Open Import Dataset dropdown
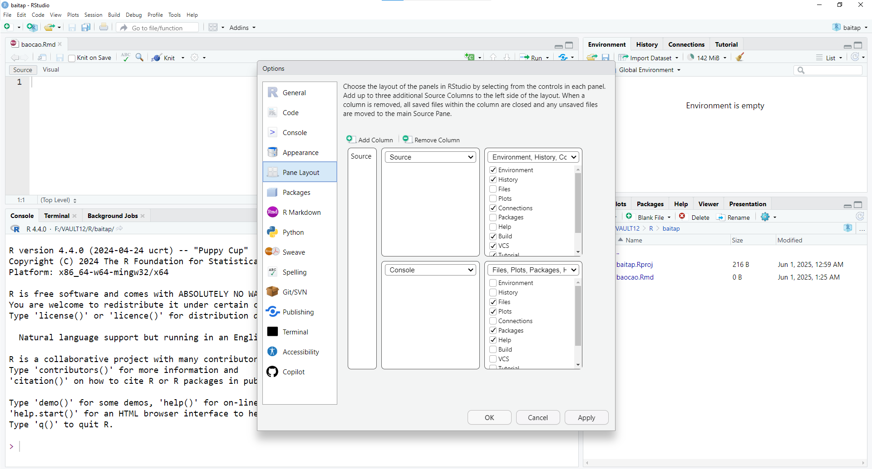872x469 pixels. pyautogui.click(x=649, y=58)
